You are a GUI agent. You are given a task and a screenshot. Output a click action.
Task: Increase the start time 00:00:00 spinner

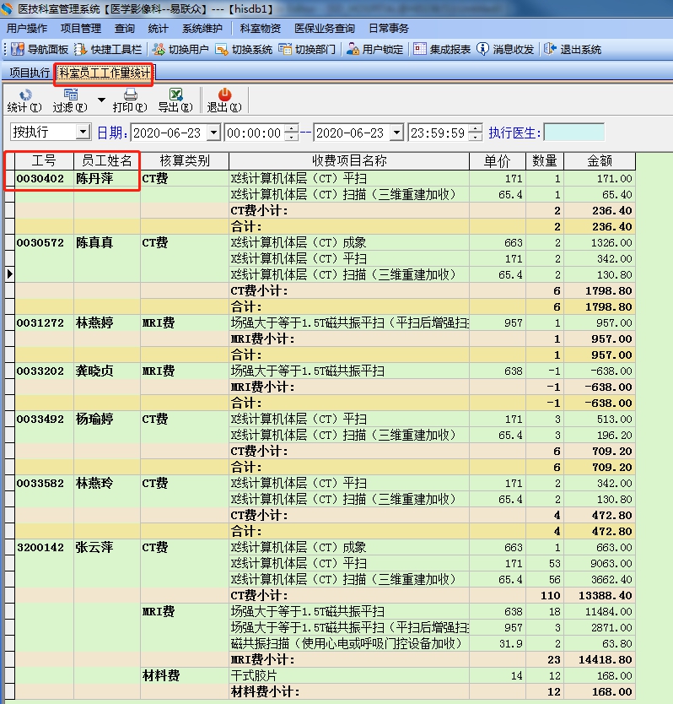292,128
